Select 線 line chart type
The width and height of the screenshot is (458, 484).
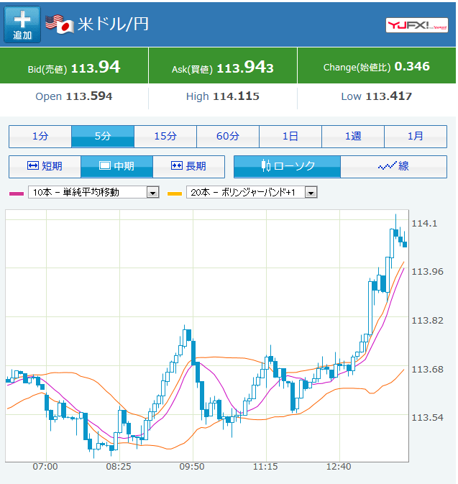tap(394, 167)
